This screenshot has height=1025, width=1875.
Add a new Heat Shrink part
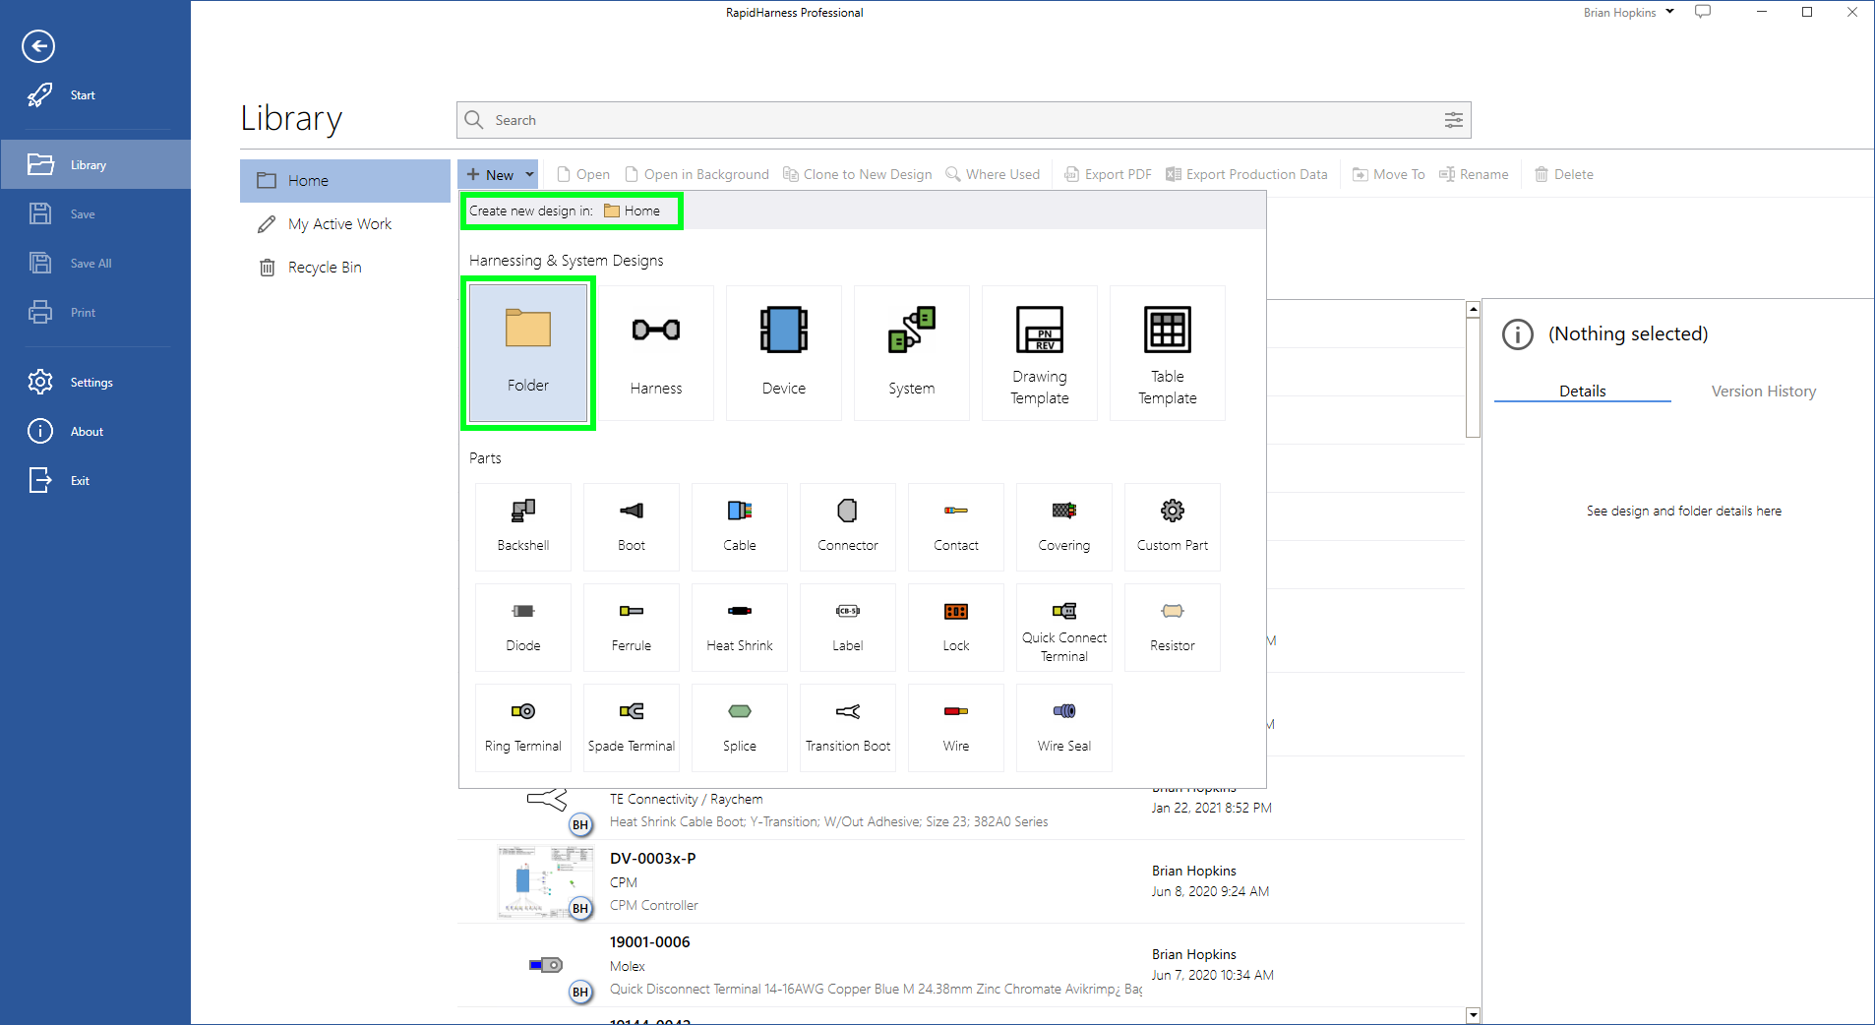[x=740, y=628]
